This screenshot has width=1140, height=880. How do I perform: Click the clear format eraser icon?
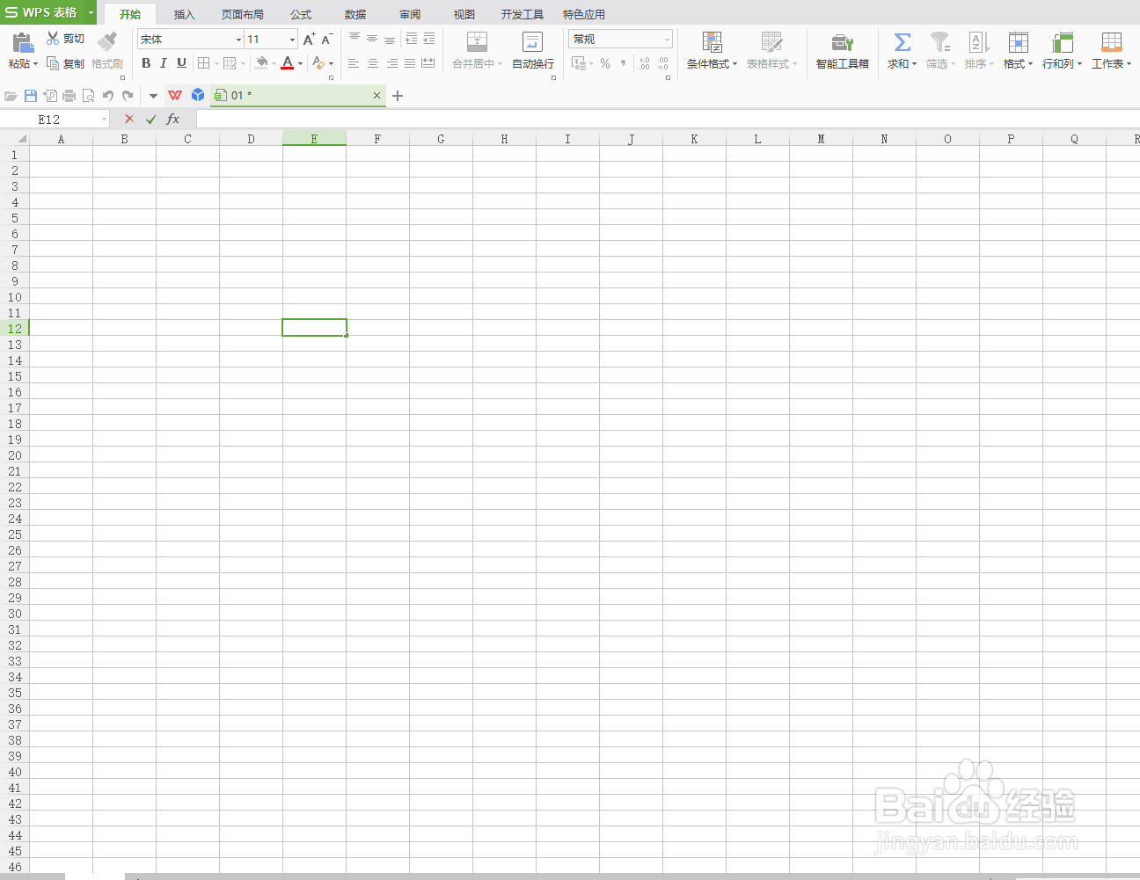(x=318, y=63)
